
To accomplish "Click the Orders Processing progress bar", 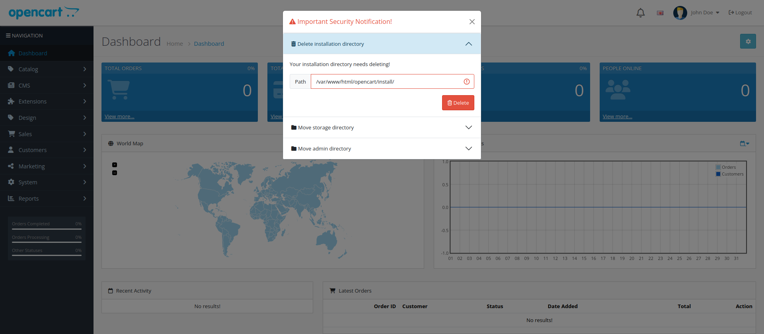I will point(47,242).
